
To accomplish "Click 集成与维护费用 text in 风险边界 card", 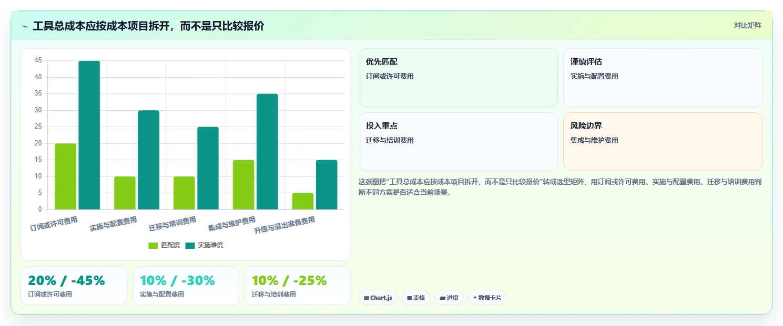I will click(594, 140).
